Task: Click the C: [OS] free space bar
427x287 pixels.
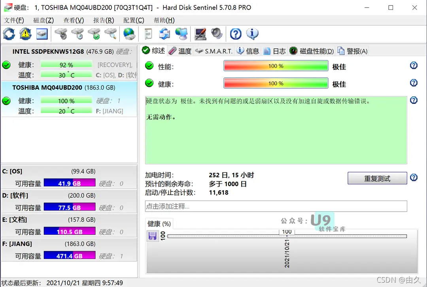Action: (x=70, y=183)
